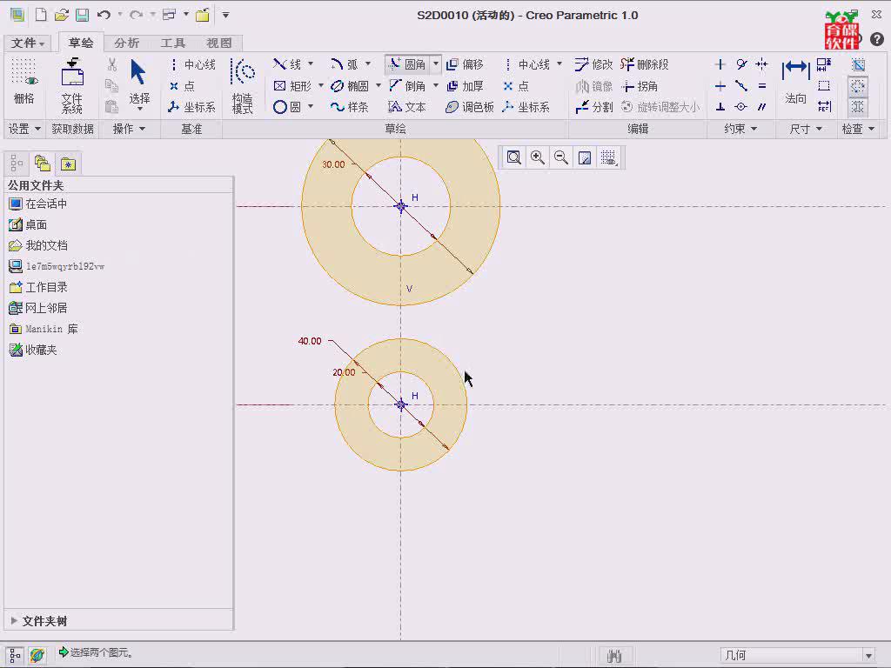
Task: Click the 法向 normal dimension tool
Action: pyautogui.click(x=795, y=81)
